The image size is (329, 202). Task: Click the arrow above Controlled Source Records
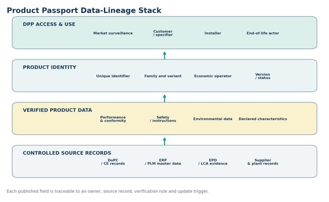[x=164, y=141]
